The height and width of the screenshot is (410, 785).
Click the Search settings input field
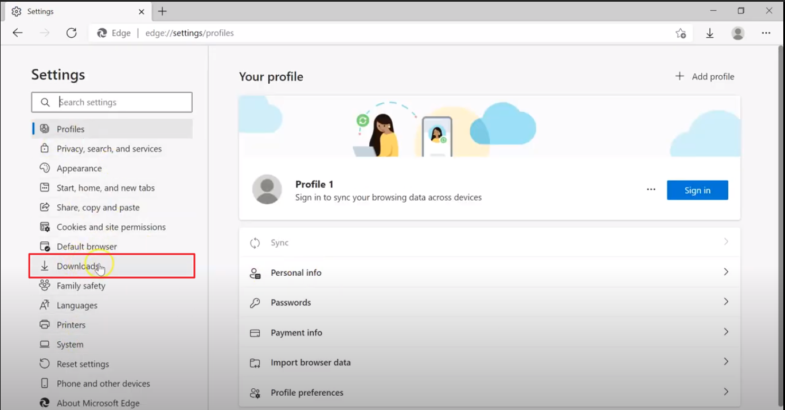(112, 102)
